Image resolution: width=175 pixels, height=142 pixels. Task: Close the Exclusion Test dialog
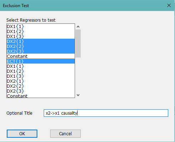169,5
